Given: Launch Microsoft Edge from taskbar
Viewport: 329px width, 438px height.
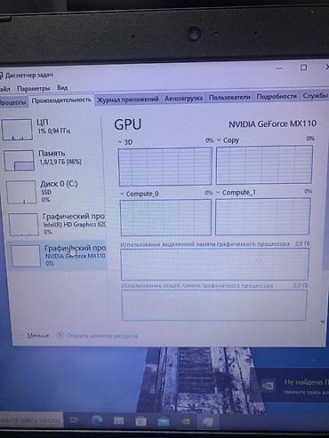Looking at the screenshot, I should [97, 420].
